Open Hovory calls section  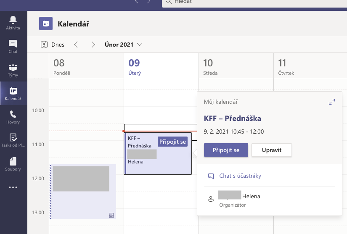point(13,117)
